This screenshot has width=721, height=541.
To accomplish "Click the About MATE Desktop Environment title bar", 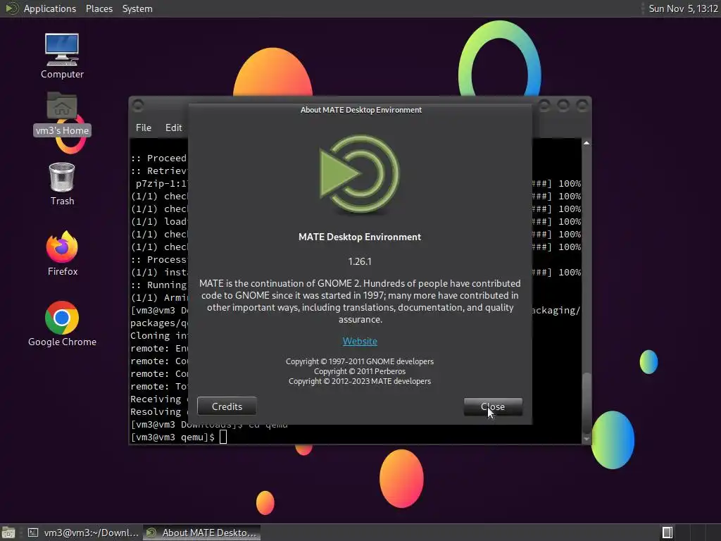I will pyautogui.click(x=360, y=110).
